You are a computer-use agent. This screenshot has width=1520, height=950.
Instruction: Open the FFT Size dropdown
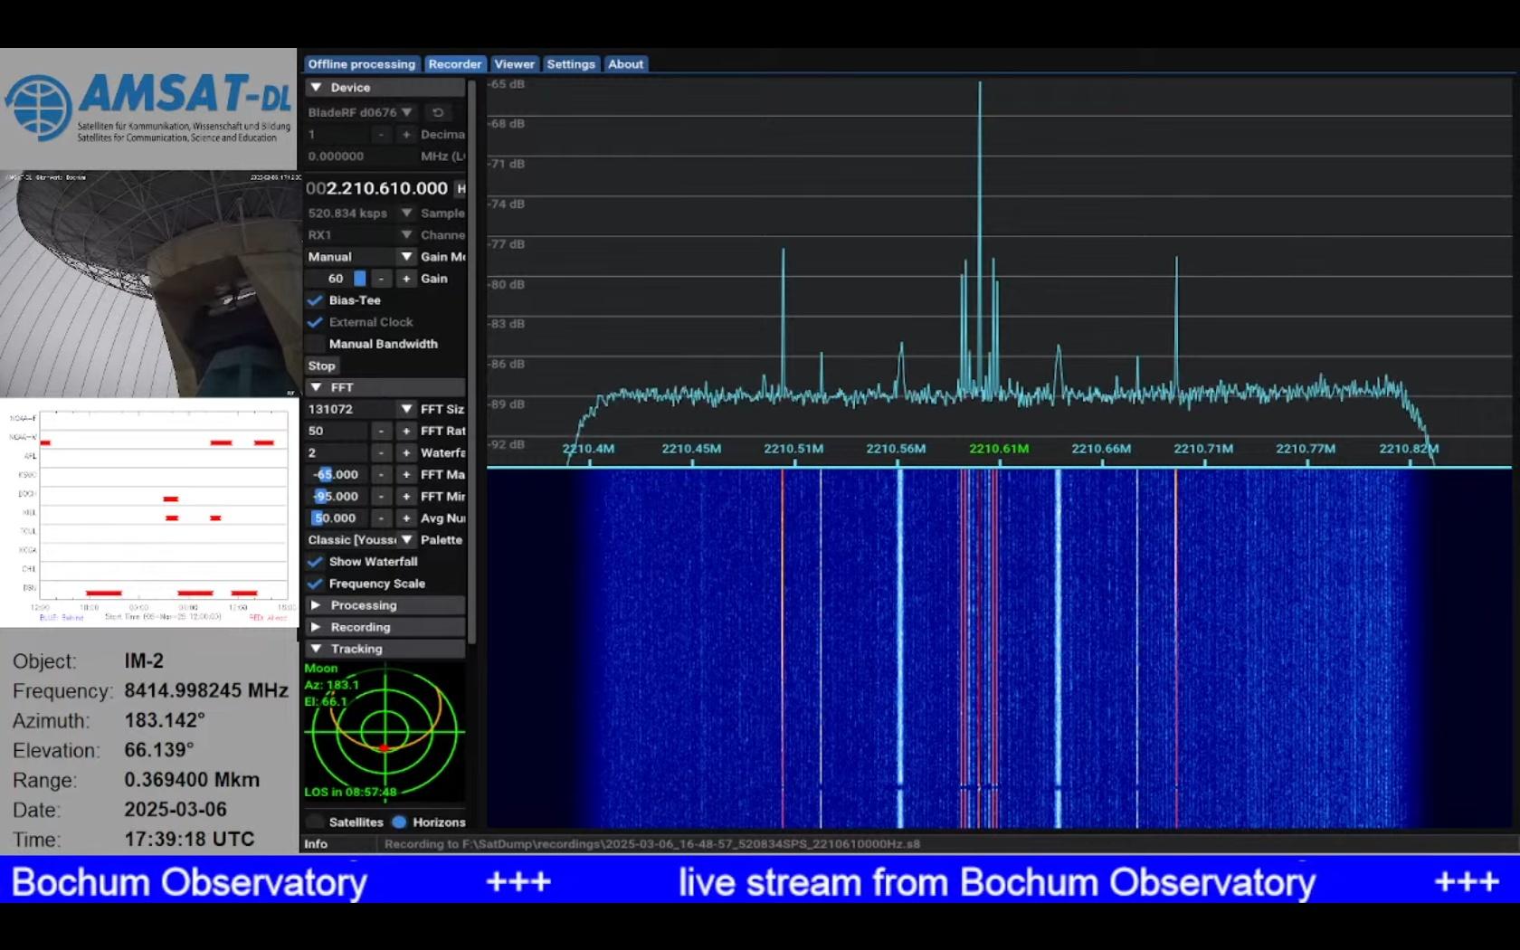(406, 409)
